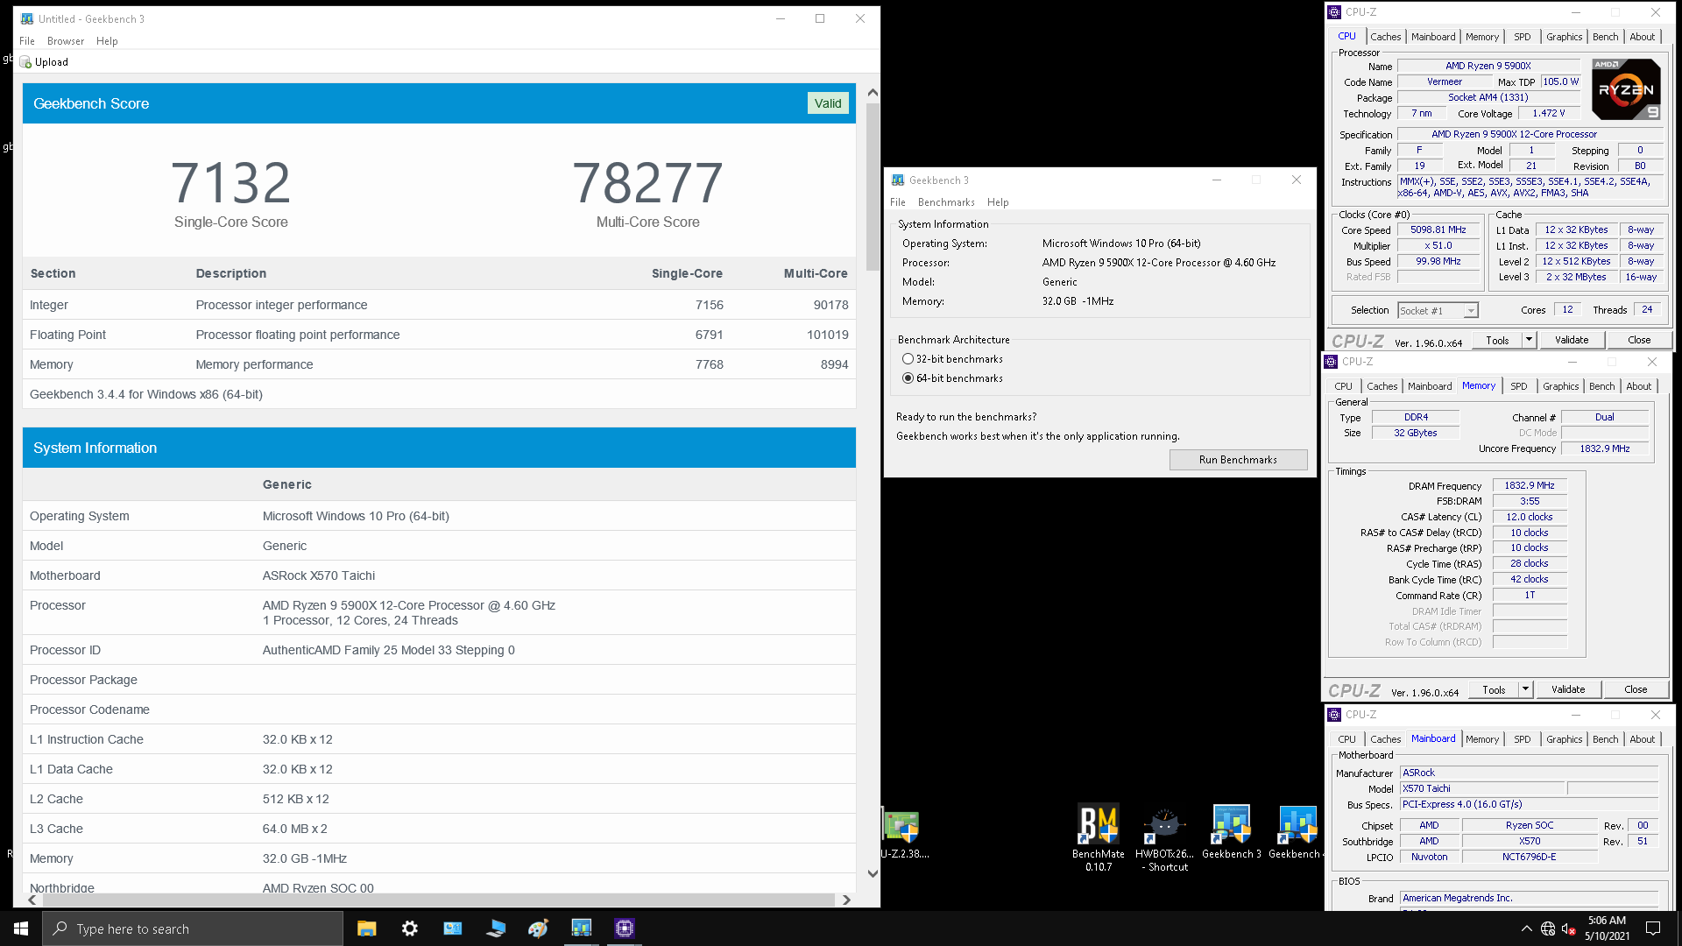Show hidden tray icons chevron

pyautogui.click(x=1527, y=928)
